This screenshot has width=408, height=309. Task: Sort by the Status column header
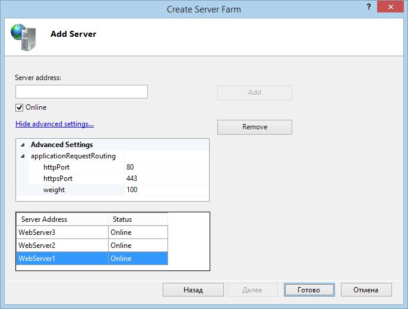[138, 219]
